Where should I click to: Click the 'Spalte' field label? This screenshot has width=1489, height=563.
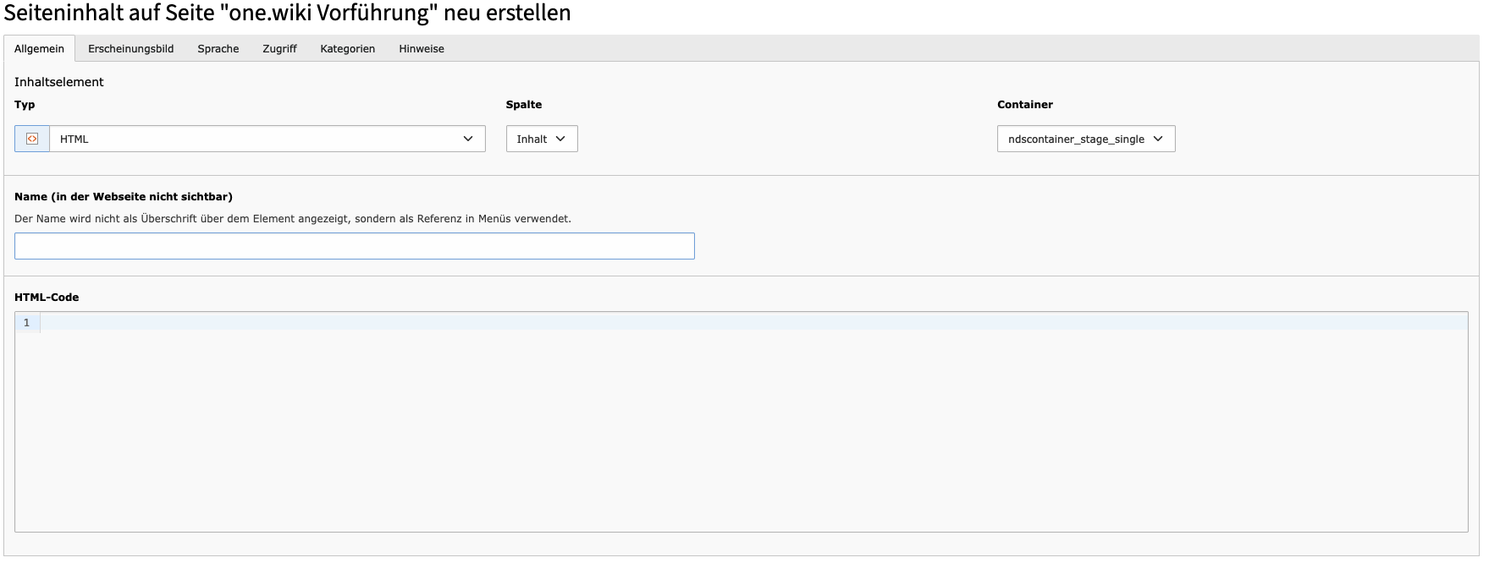pyautogui.click(x=524, y=105)
